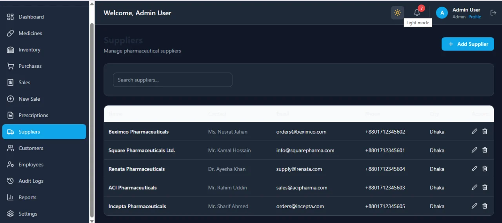This screenshot has width=502, height=223.
Task: Select the Suppliers sidebar item
Action: [x=44, y=132]
